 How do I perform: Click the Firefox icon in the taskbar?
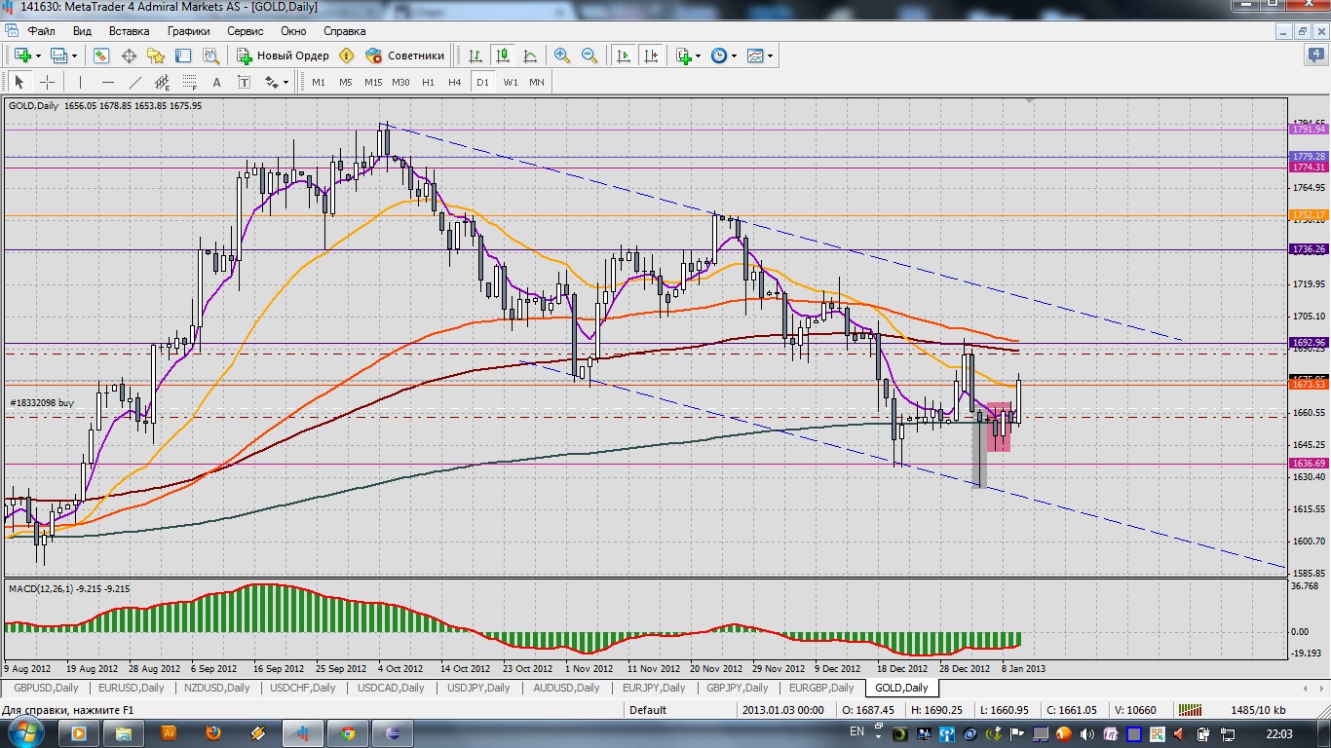tap(213, 732)
